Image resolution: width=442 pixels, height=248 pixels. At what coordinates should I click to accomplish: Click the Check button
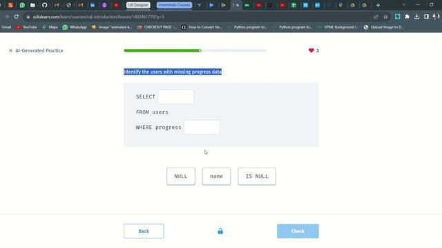click(x=298, y=231)
